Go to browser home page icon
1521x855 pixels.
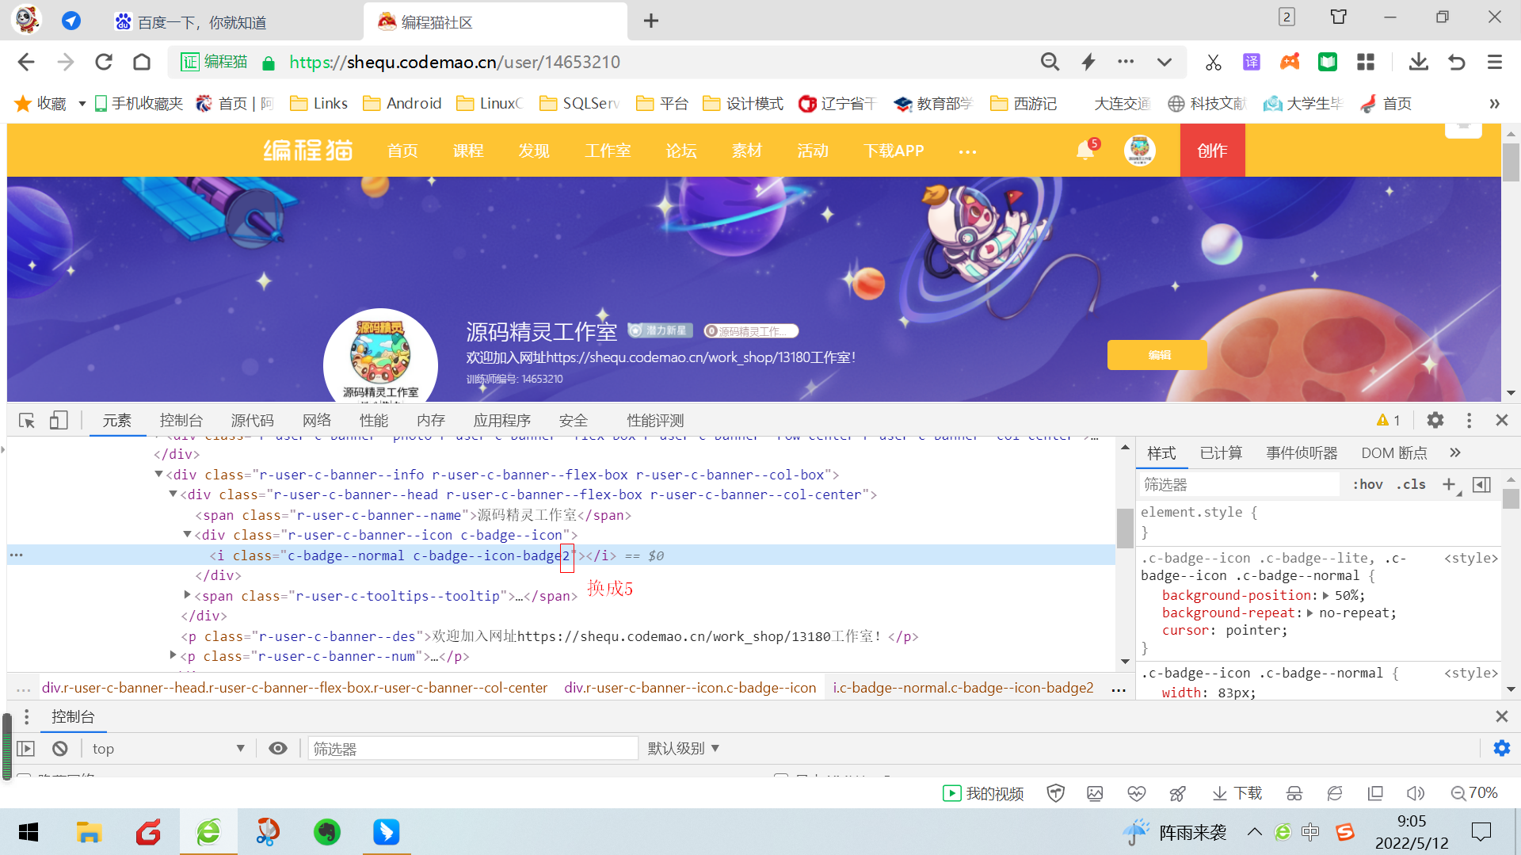[142, 62]
